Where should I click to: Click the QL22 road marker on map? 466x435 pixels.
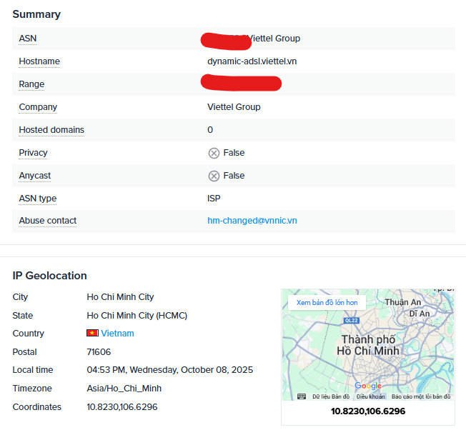352,321
